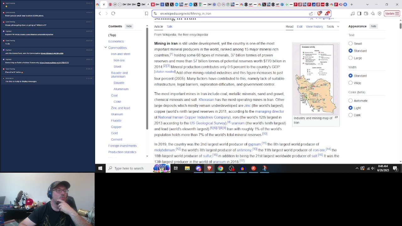Image resolution: width=402 pixels, height=226 pixels.
Task: Open OBS Studio from taskbar
Action: [x=231, y=168]
